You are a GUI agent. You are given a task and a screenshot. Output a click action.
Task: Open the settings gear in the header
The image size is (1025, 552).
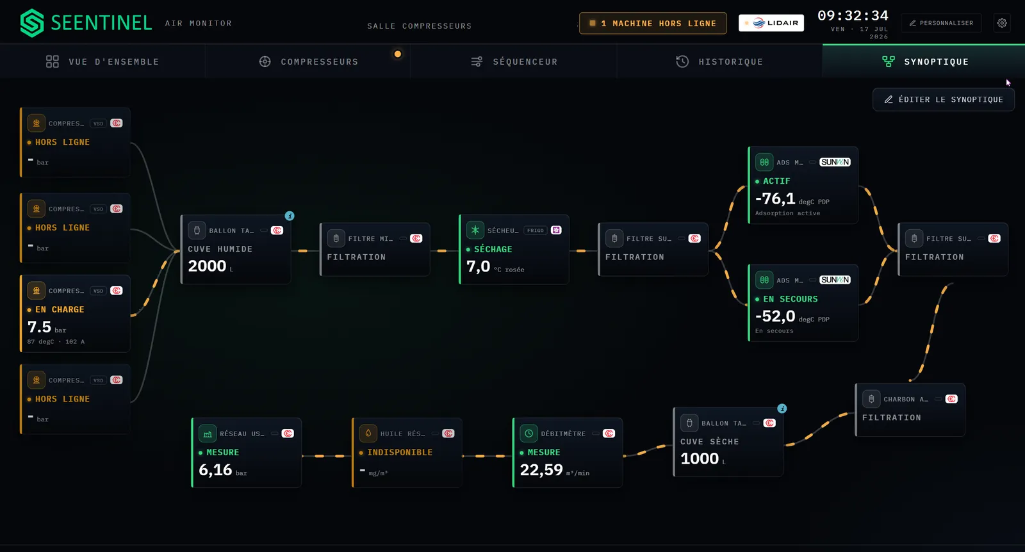tap(1002, 23)
